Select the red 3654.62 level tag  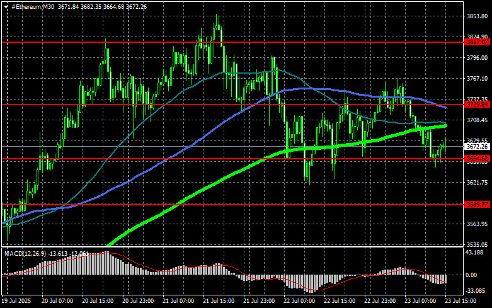click(x=477, y=158)
